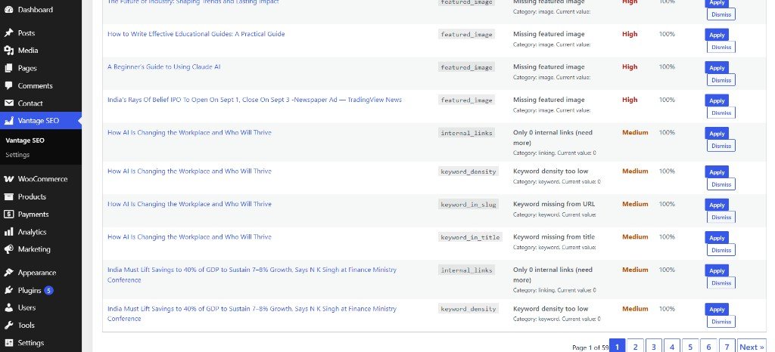The image size is (775, 352).
Task: Click the Contact envelope icon
Action: [x=8, y=103]
